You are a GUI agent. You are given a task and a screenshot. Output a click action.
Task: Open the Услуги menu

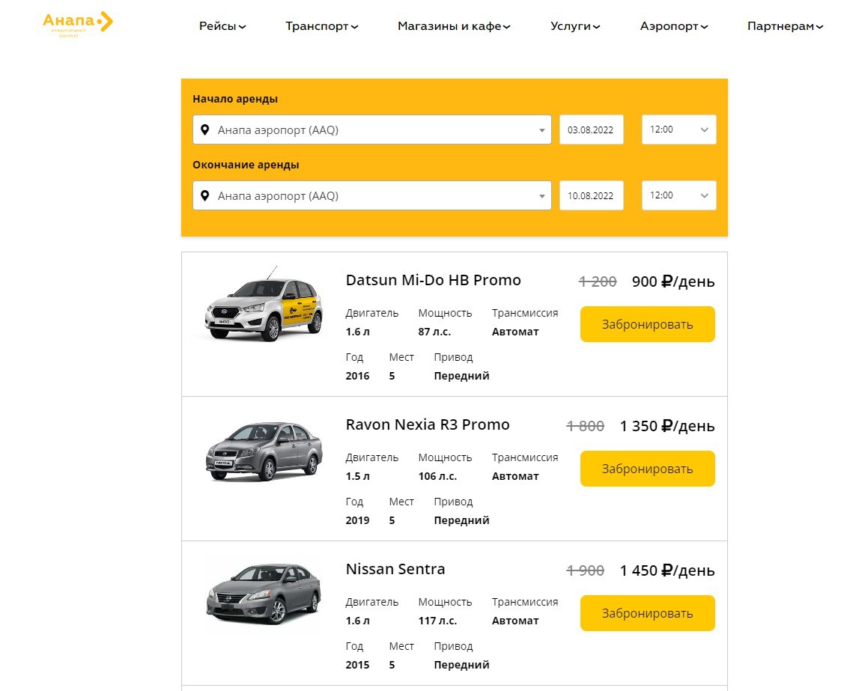[575, 26]
